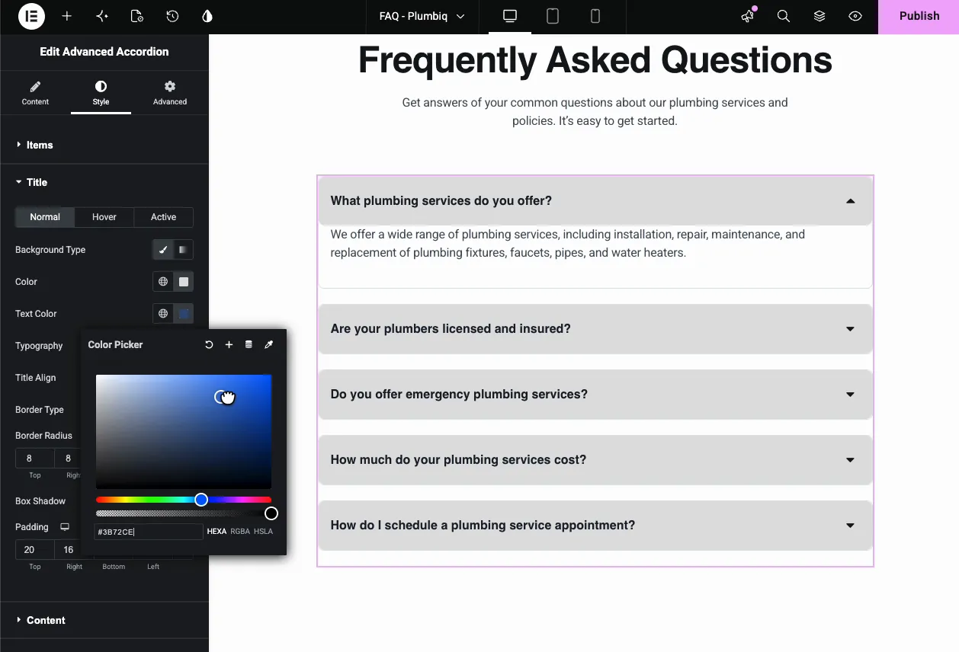Click Border Radius Top input field
Screen dimensions: 959x652
pyautogui.click(x=35, y=459)
